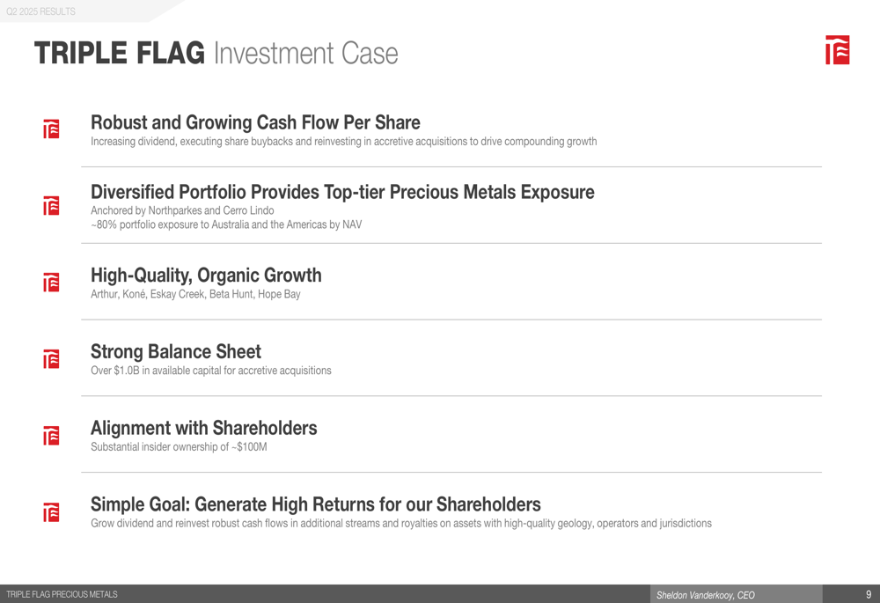880x603 pixels.
Task: Click flag icon beside Robust and Growing Cash Flow
Action: coord(51,129)
